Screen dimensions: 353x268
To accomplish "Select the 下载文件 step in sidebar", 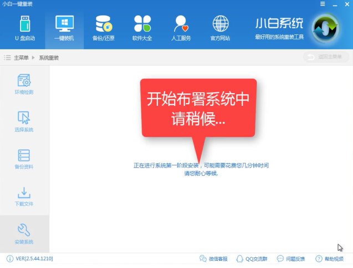I will coord(24,196).
